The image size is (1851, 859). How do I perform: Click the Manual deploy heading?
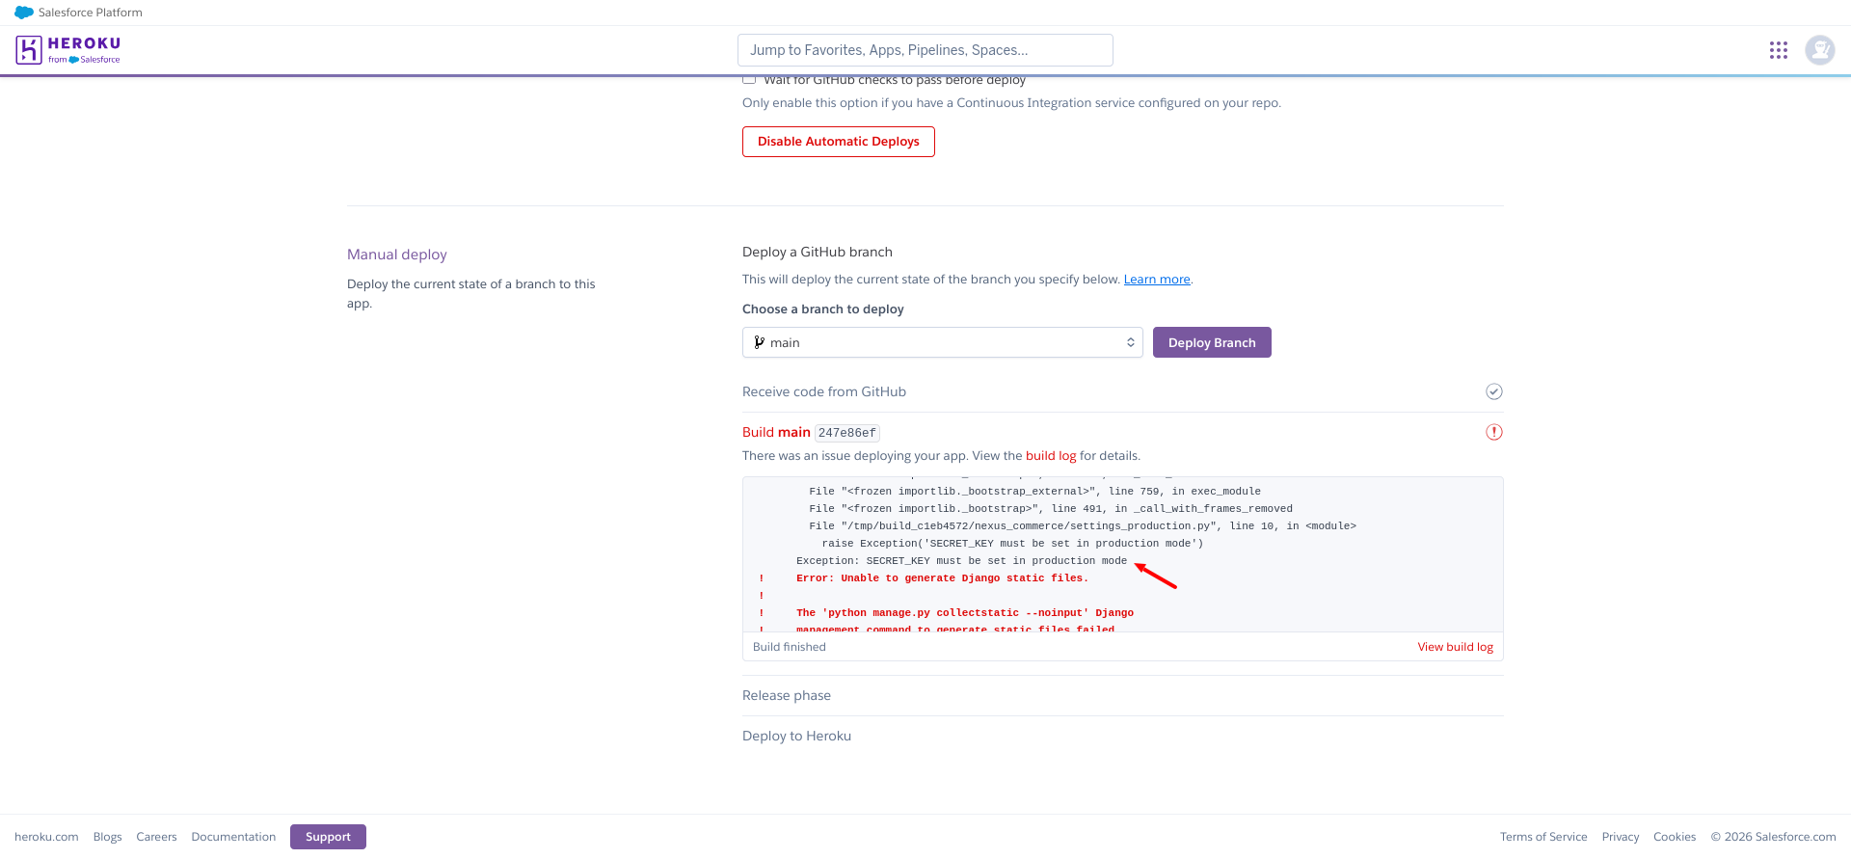coord(397,255)
